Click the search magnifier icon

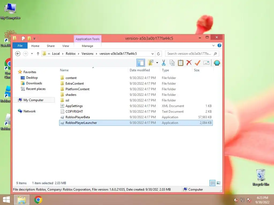[215, 54]
